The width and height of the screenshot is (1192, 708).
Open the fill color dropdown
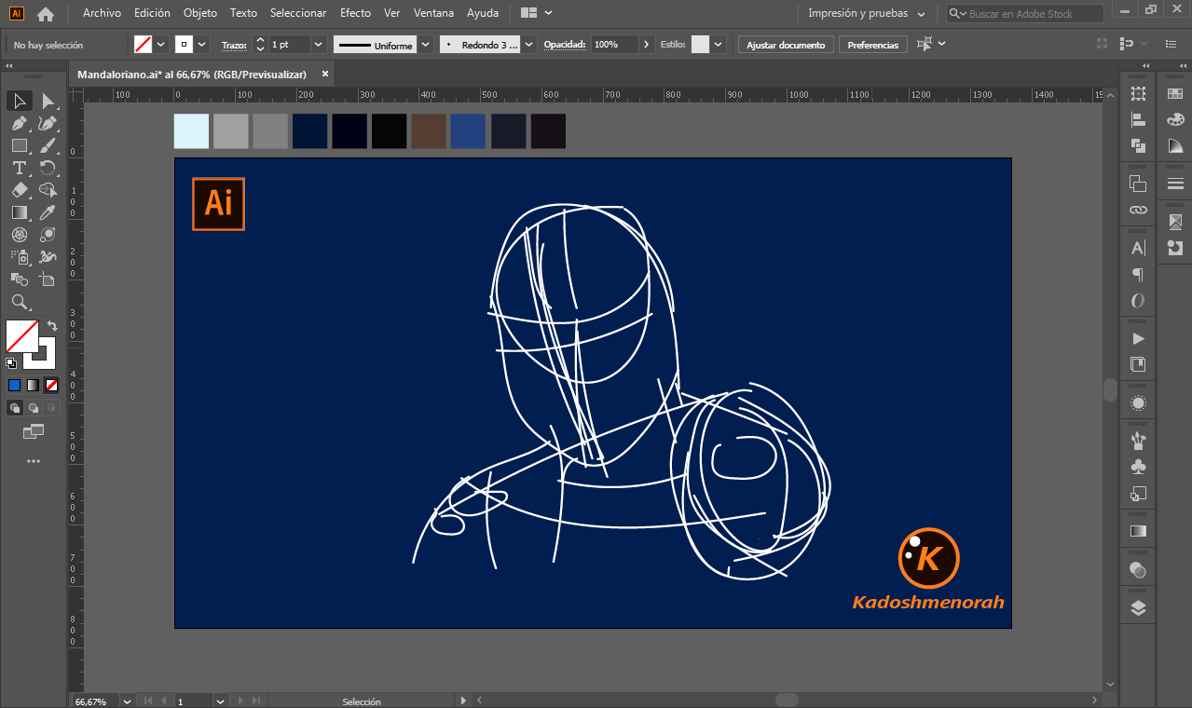tap(161, 44)
